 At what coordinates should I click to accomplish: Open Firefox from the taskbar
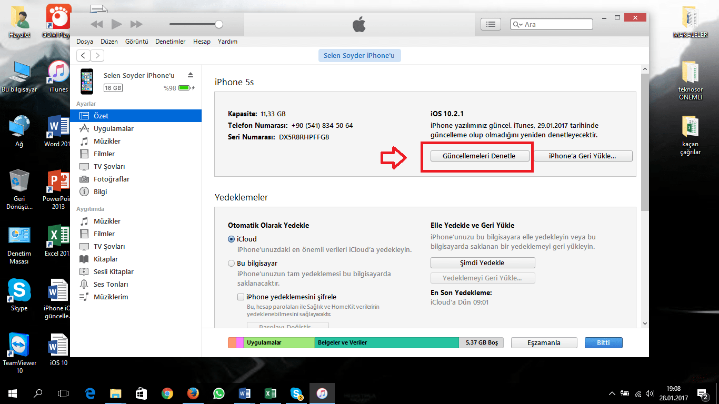[193, 393]
